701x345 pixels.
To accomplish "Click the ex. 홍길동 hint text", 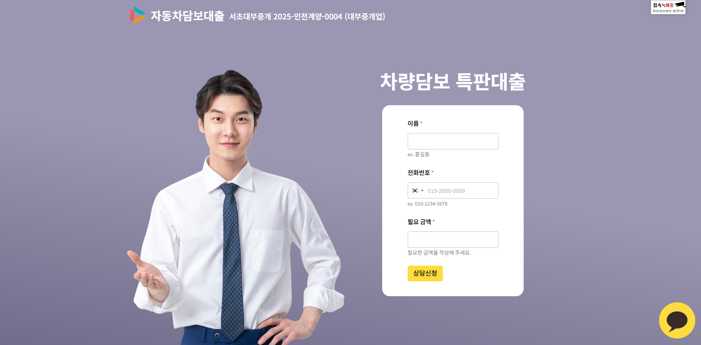I will [x=418, y=154].
